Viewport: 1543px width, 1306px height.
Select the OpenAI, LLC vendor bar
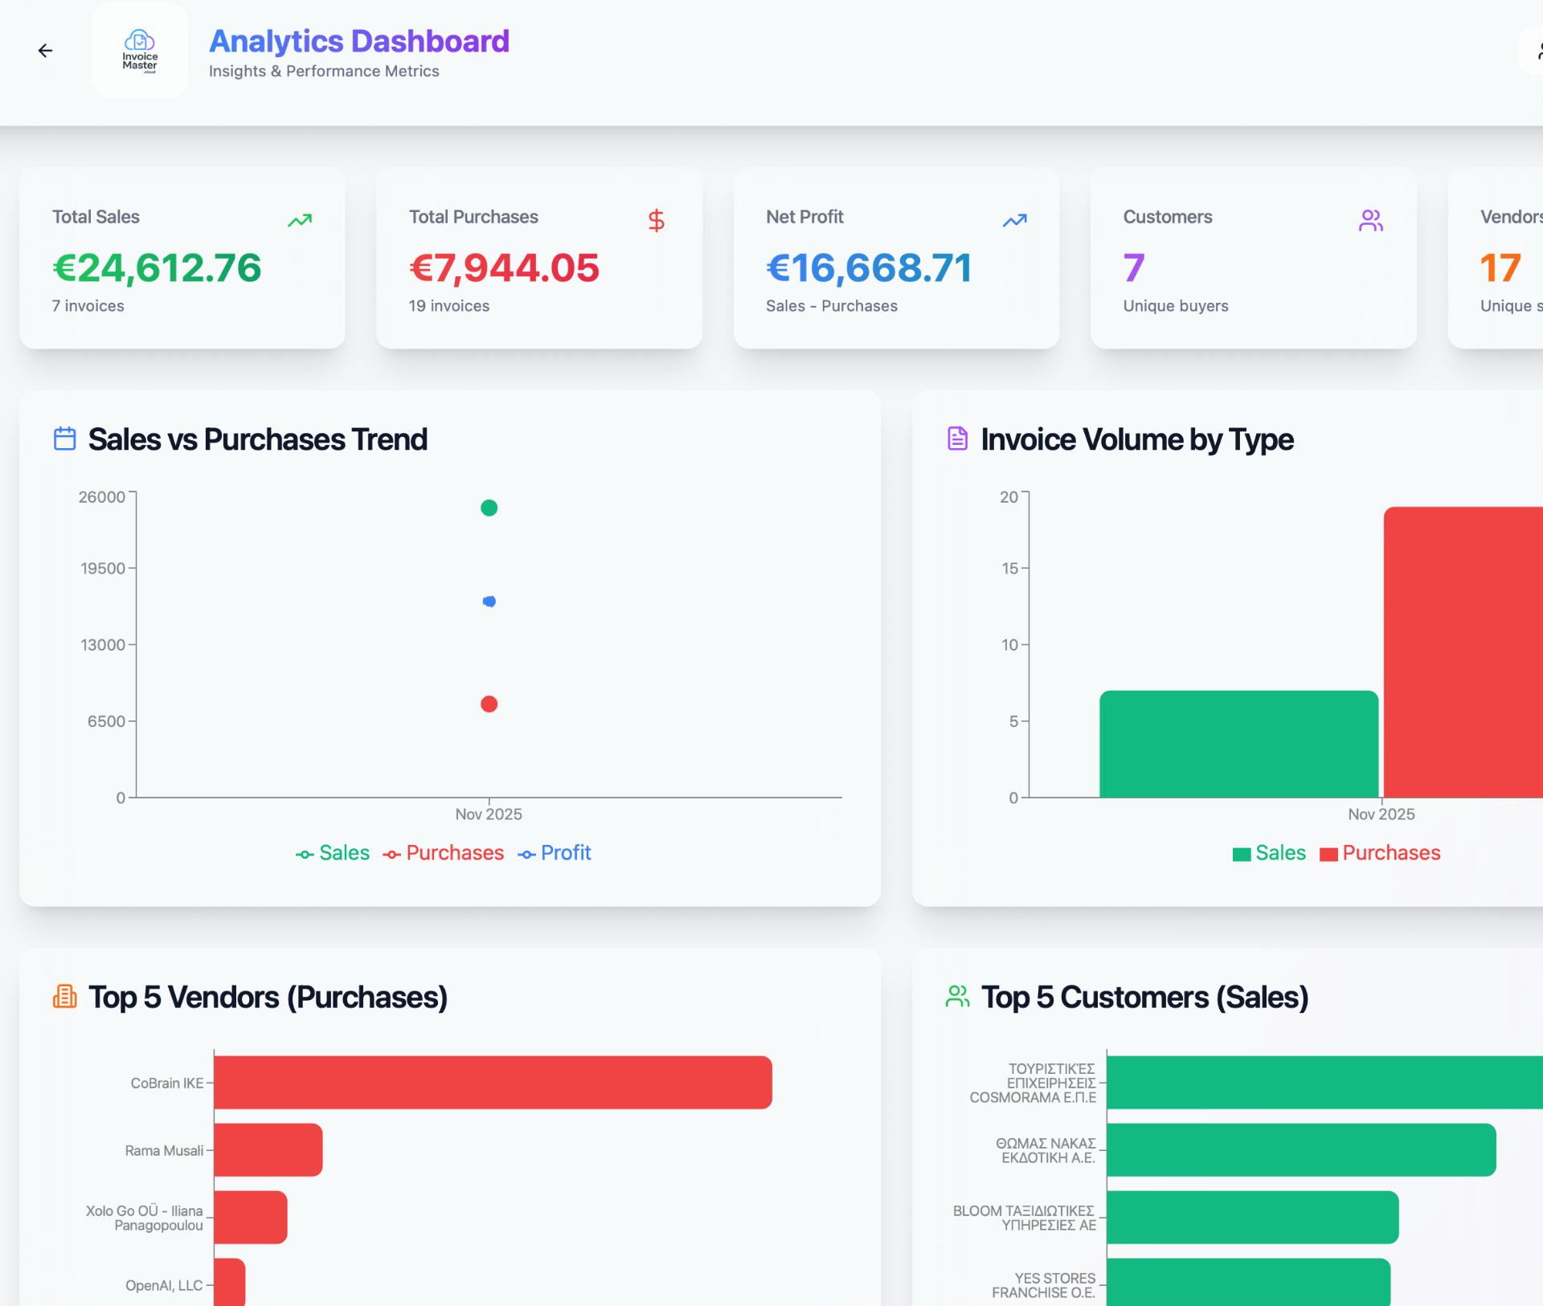[x=230, y=1282]
